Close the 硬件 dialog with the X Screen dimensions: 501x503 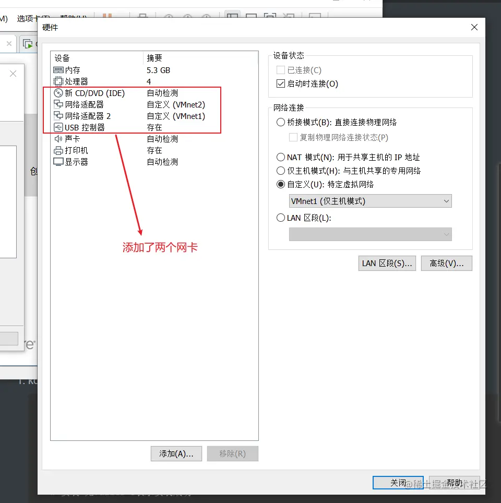[474, 27]
